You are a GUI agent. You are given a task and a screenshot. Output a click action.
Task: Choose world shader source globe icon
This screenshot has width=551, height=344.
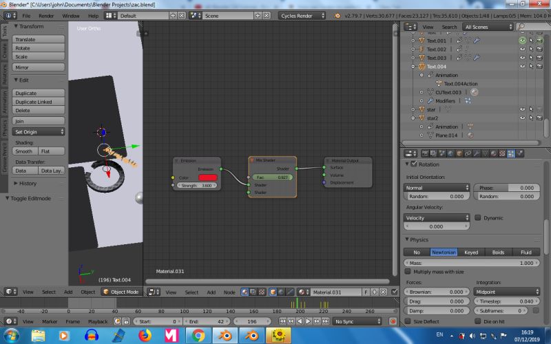coord(281,292)
